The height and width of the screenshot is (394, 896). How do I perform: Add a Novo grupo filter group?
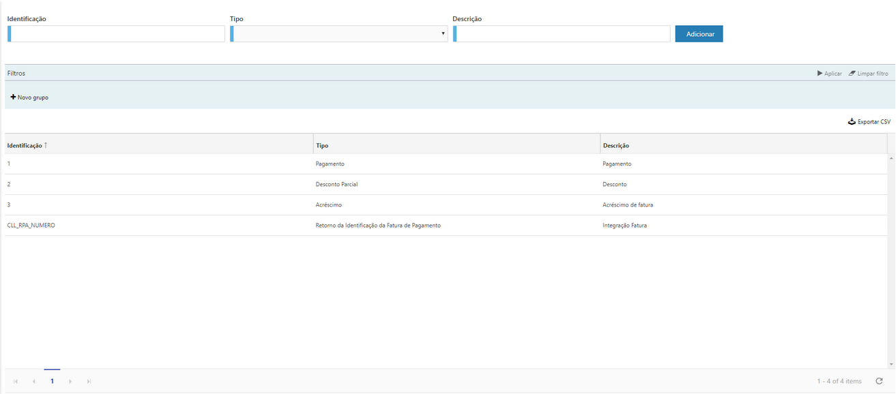click(29, 97)
